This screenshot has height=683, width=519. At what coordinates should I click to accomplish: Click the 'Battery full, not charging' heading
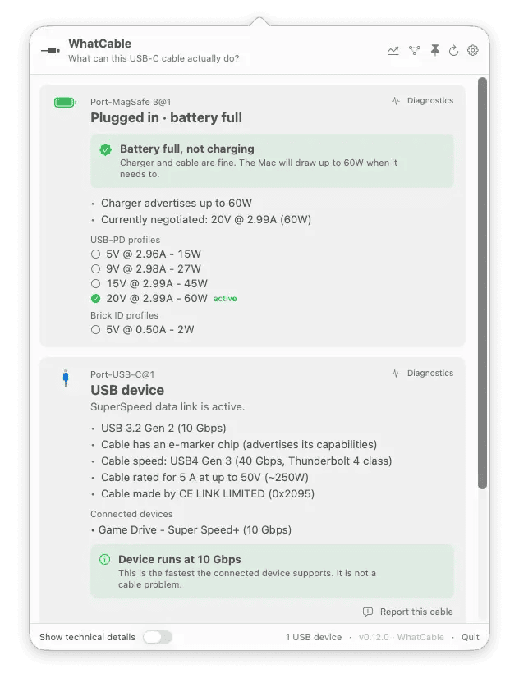pyautogui.click(x=187, y=149)
